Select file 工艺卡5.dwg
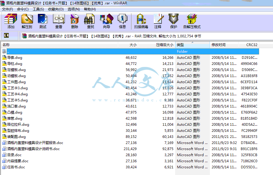Screen dimensions: 273x175 (x=17, y=100)
